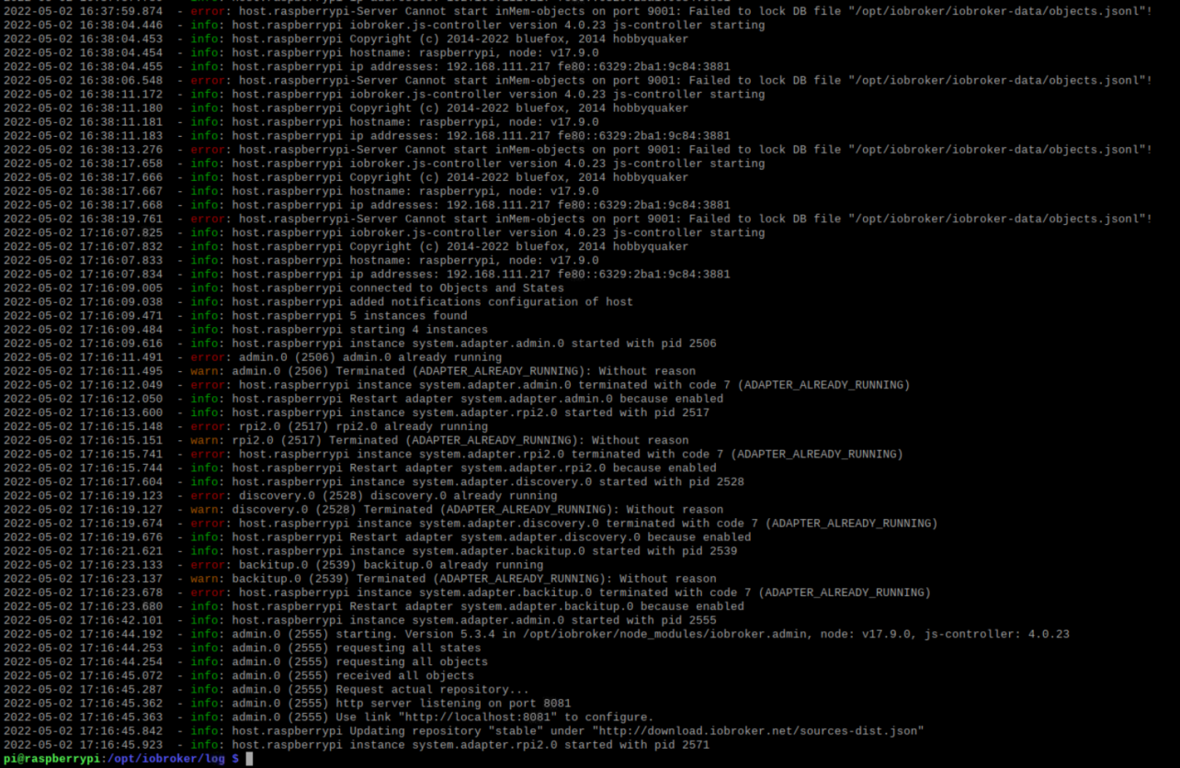
Task: Click the "started with pid 2528" text
Action: [x=672, y=481]
